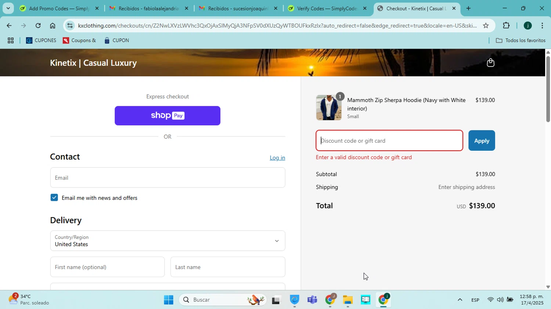Open Todos los favoritos folder
Image resolution: width=551 pixels, height=309 pixels.
(521, 40)
